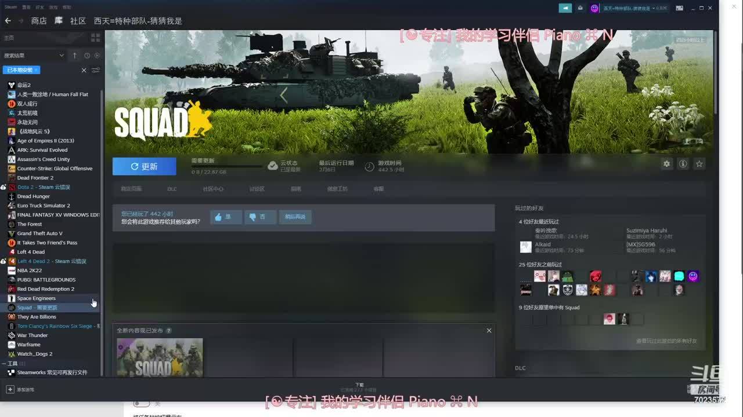Click the thumbs-up 是 recommend button
The image size is (743, 417).
click(225, 217)
